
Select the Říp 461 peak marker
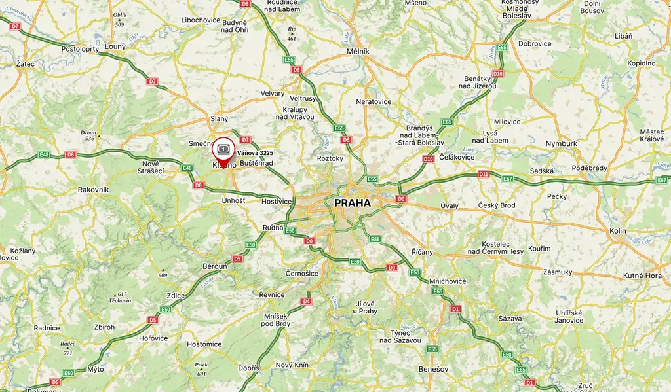coord(292,33)
